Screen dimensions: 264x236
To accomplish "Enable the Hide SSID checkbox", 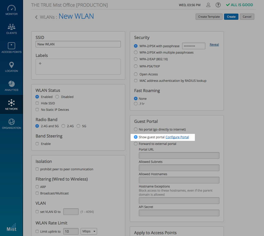I will click(37, 103).
